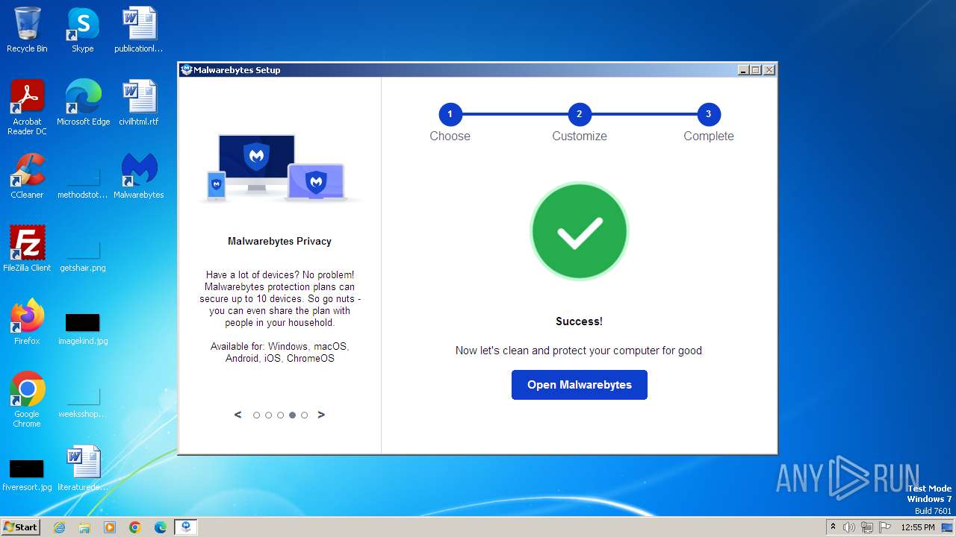Select the fourth carousel dot

point(292,415)
